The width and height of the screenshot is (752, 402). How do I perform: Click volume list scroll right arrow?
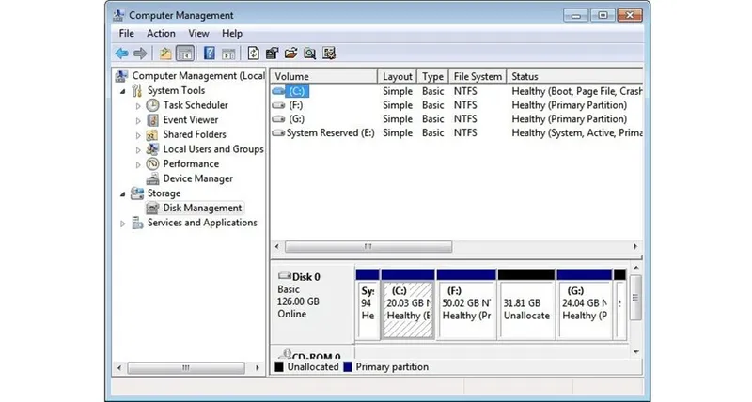pos(635,247)
